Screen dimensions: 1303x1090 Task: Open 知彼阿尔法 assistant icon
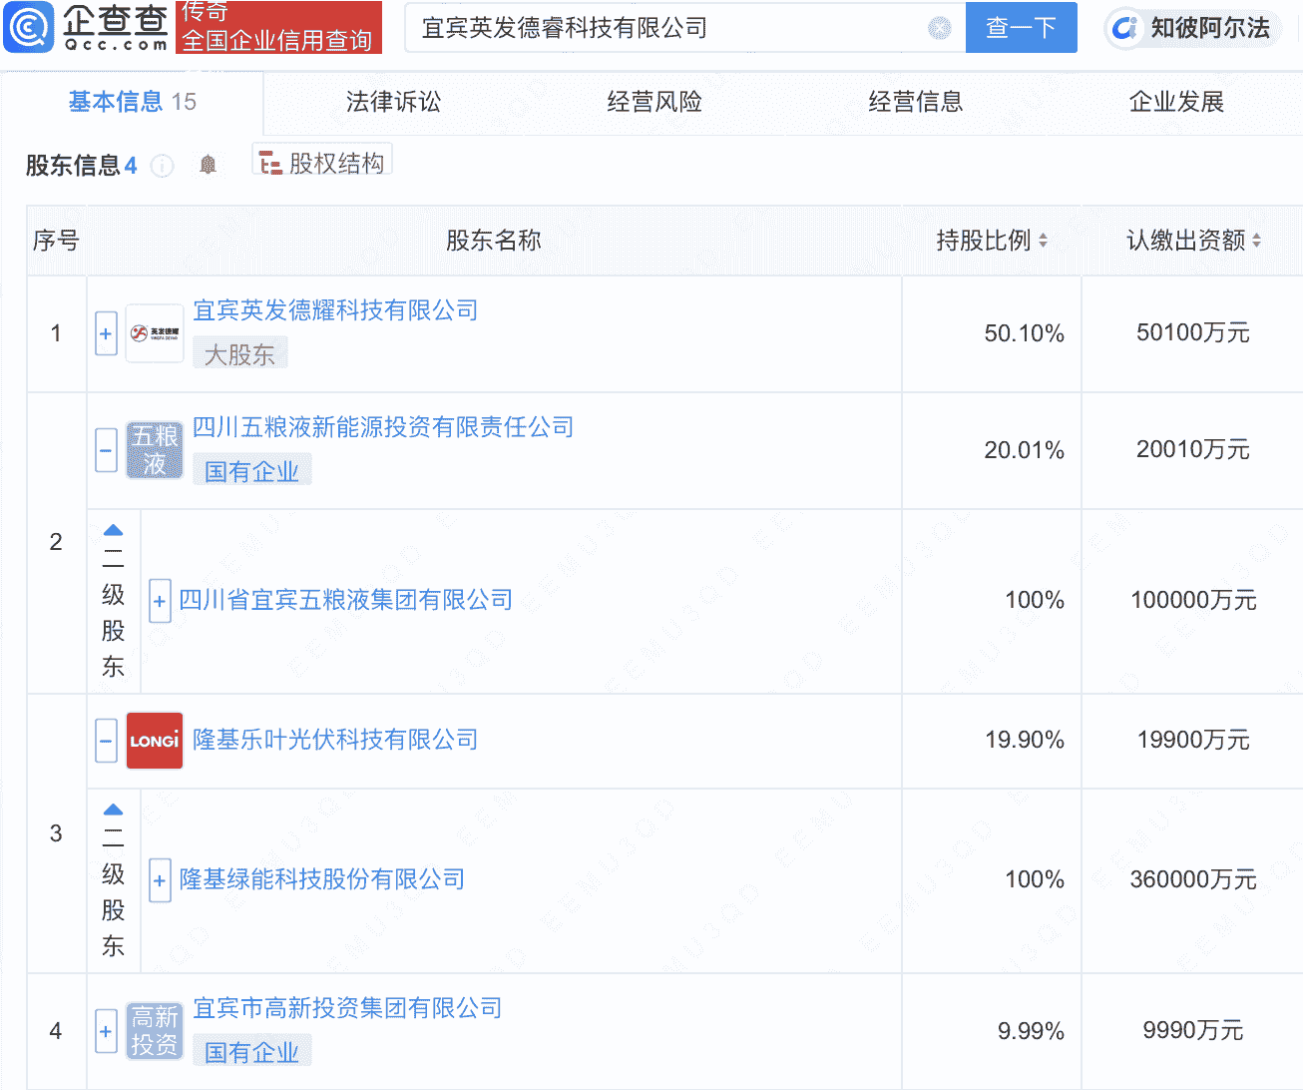[1125, 28]
